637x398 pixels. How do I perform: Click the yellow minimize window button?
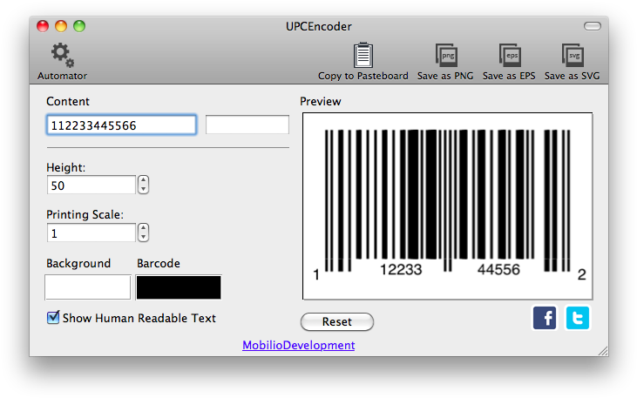point(61,26)
